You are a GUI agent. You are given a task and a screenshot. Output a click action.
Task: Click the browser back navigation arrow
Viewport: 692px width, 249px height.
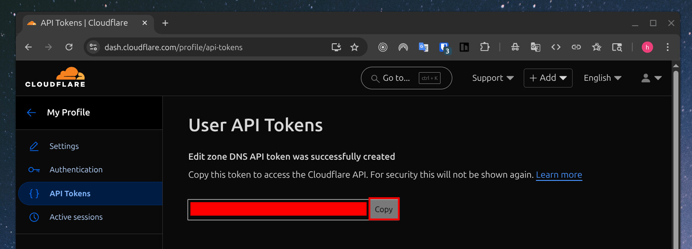tap(28, 47)
